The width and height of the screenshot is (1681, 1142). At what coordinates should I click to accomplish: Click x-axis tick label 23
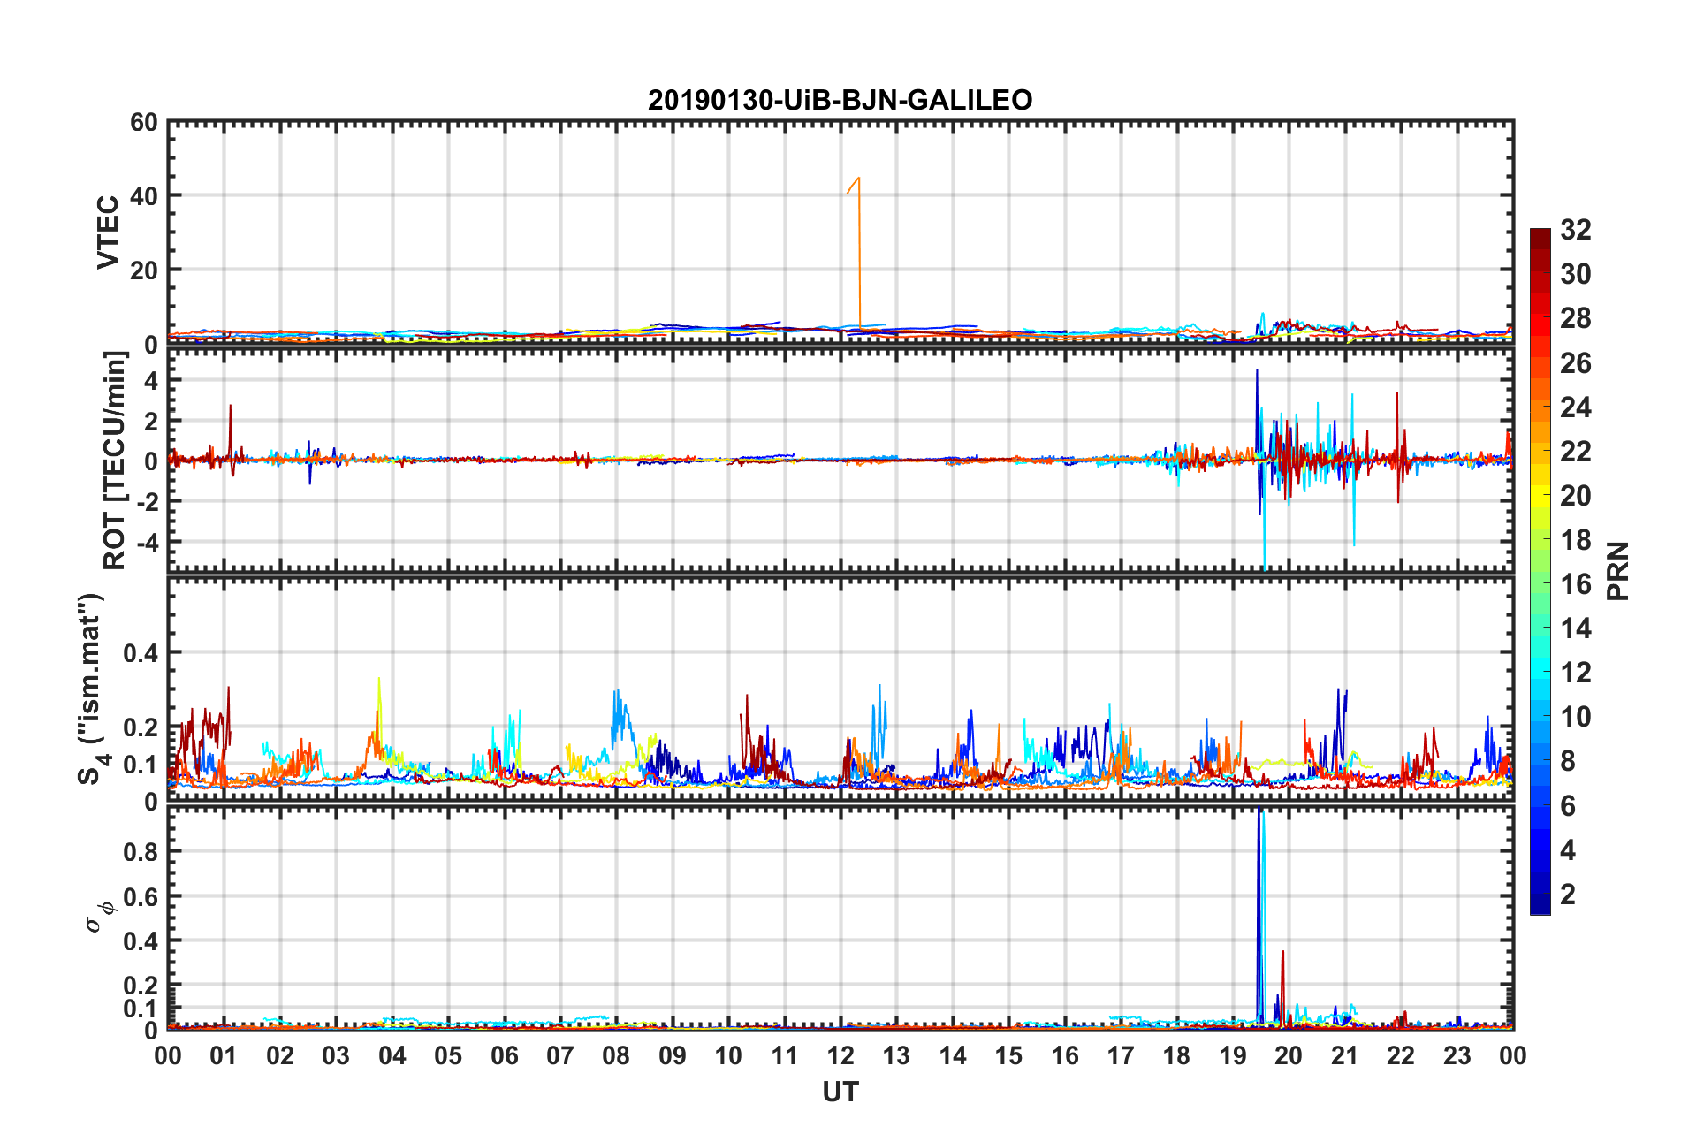pyautogui.click(x=1457, y=1055)
